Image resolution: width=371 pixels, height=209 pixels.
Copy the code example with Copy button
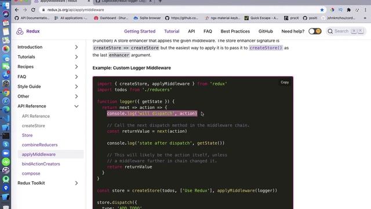pyautogui.click(x=285, y=82)
